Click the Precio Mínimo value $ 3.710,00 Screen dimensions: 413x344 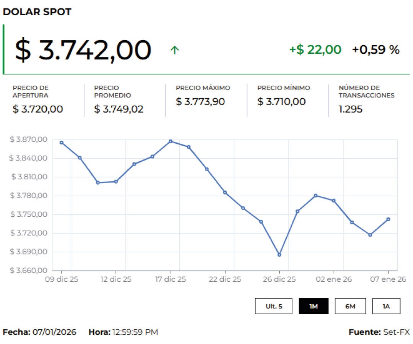pos(281,102)
